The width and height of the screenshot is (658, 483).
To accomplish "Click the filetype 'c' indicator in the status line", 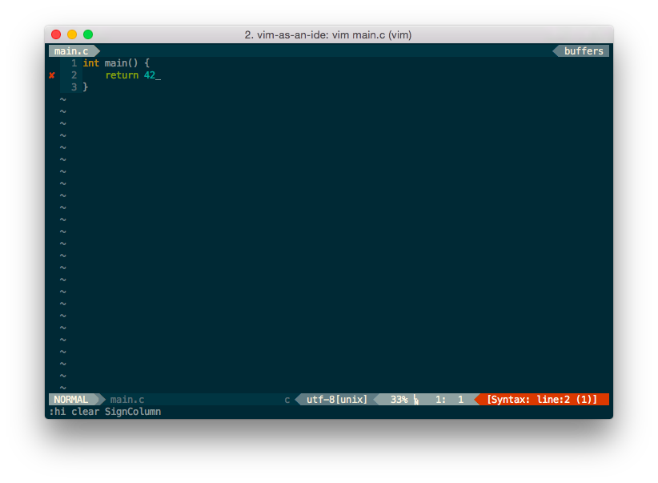I will (x=287, y=400).
